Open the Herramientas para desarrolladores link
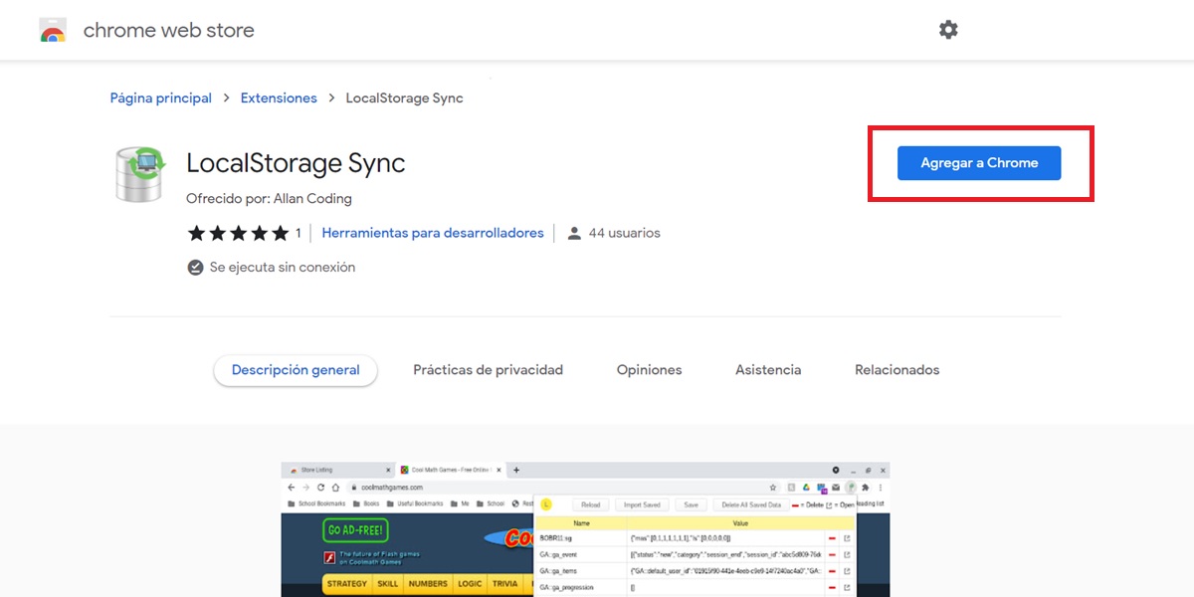 [x=432, y=233]
